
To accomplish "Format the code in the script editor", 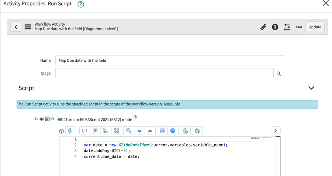I will coord(96,131).
